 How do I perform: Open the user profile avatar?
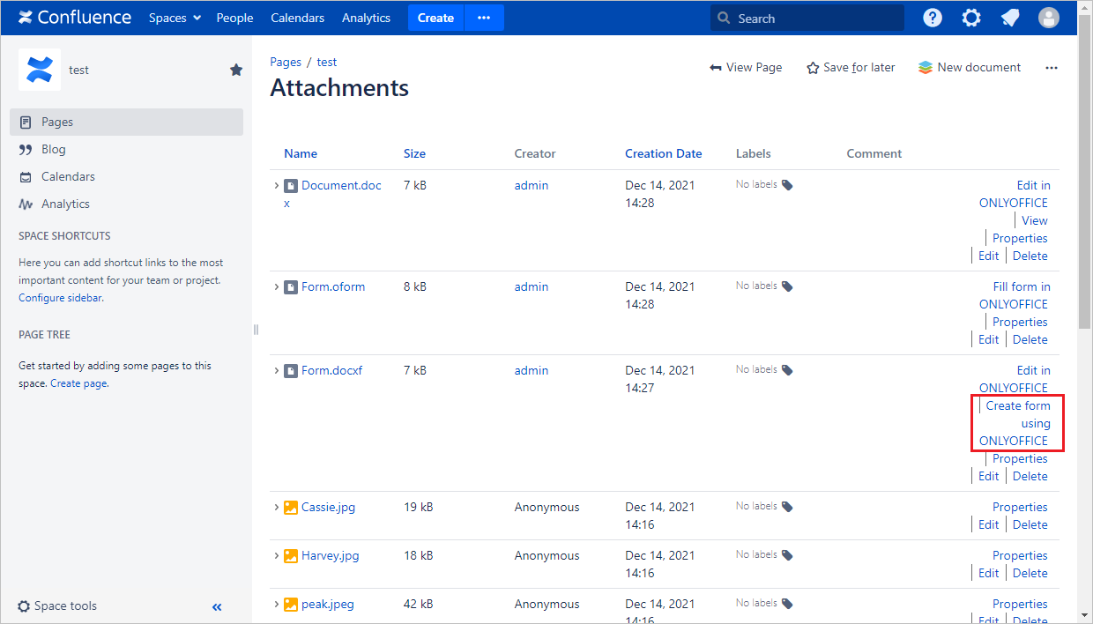1048,17
